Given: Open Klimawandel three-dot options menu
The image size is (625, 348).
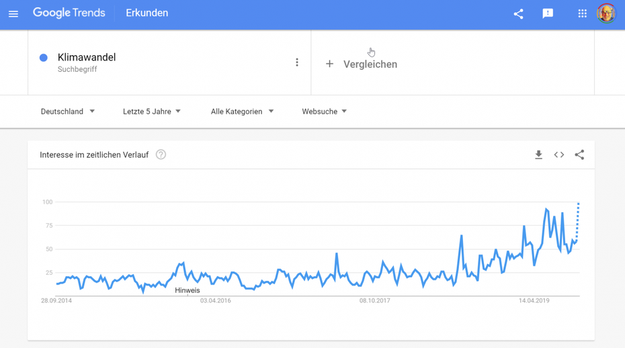Looking at the screenshot, I should tap(297, 62).
